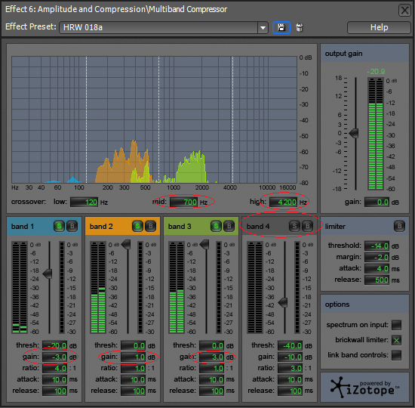Delete the preset with trash icon
415x408 pixels.
click(300, 27)
